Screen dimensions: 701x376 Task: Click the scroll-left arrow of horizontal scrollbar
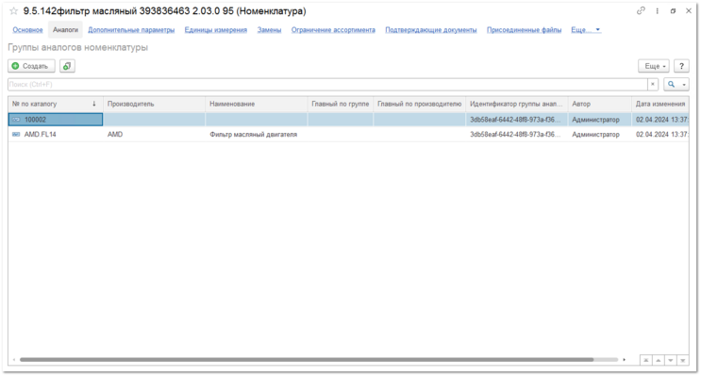tap(14, 359)
